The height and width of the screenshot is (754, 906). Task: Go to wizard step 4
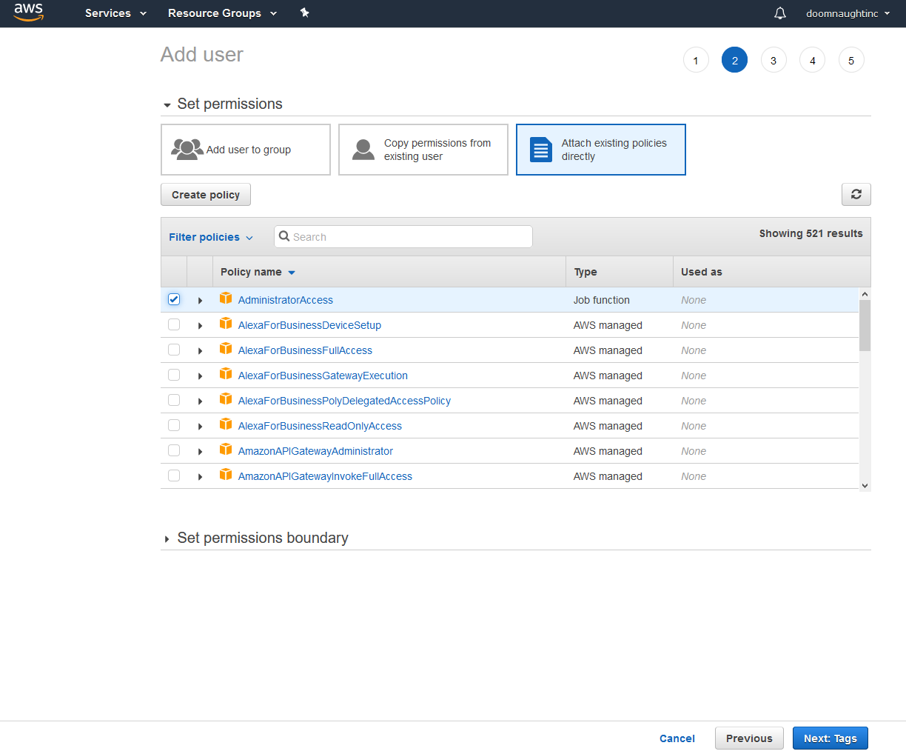813,60
